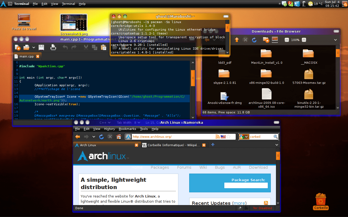This screenshot has width=348, height=217.
Task: Select the Mac4Lin_Install_v1.0 folder
Action: tap(266, 56)
